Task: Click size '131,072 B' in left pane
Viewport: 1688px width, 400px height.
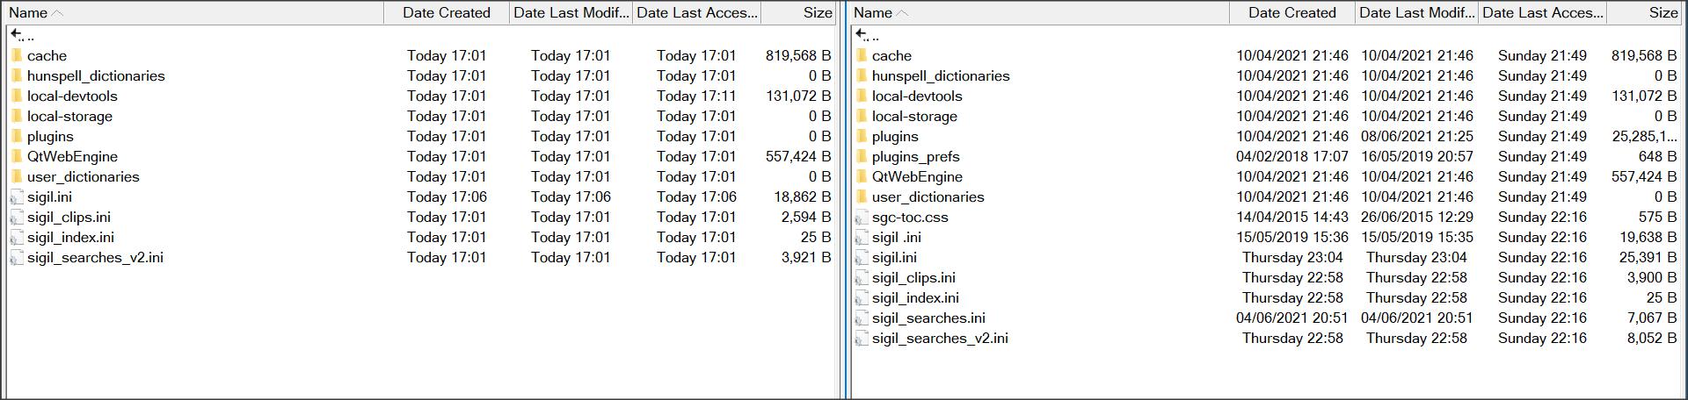Action: [x=798, y=96]
